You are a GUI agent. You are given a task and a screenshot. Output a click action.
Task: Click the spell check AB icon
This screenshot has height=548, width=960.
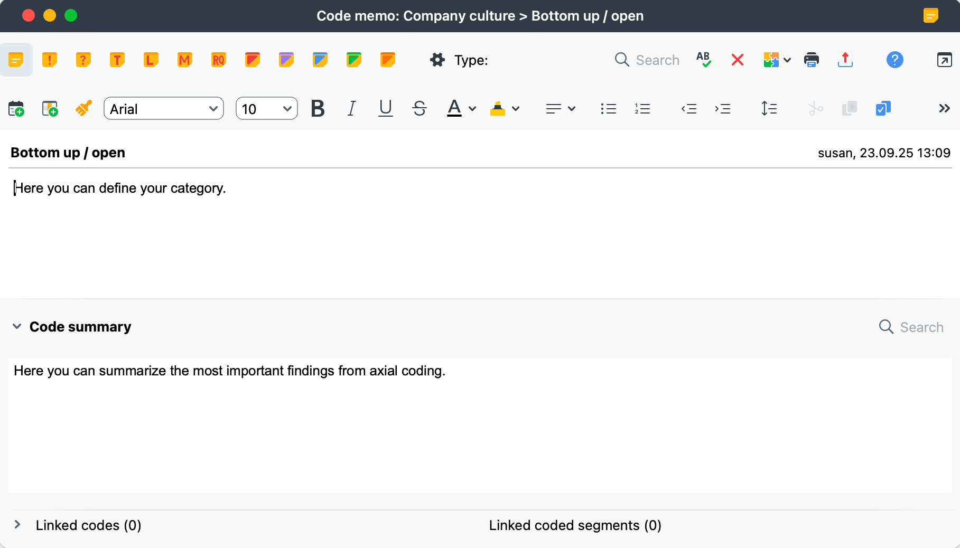pos(703,60)
